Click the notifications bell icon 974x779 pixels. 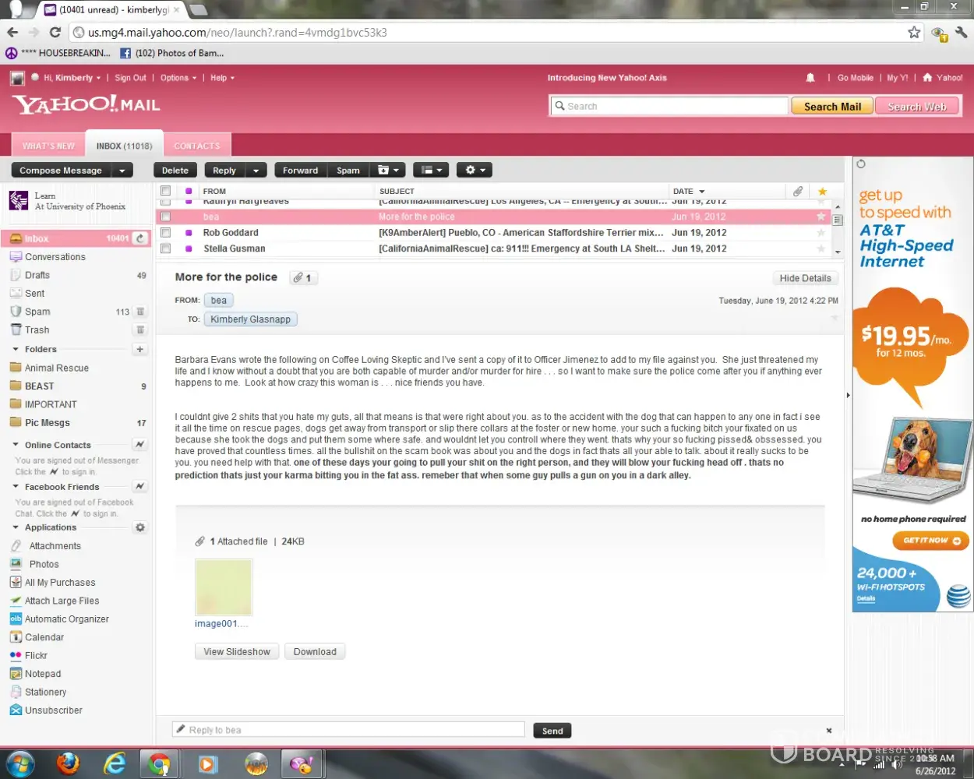coord(810,78)
